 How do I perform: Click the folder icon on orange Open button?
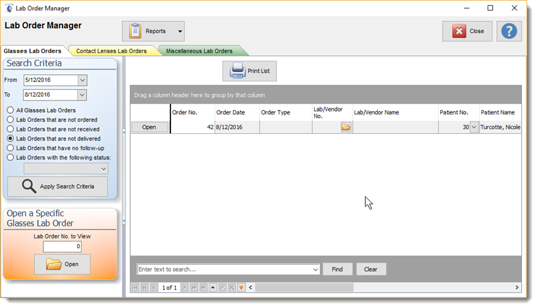pos(53,264)
